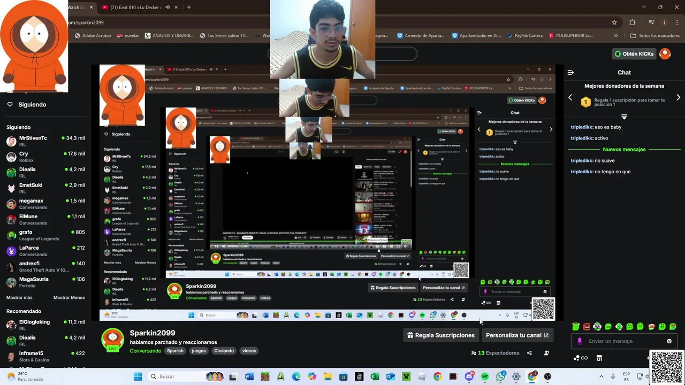Click the Regala Suscripciones button
Viewport: 685px width, 385px height.
441,335
